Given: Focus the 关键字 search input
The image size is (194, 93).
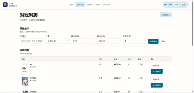Looking at the screenshot, I should [x=32, y=41].
